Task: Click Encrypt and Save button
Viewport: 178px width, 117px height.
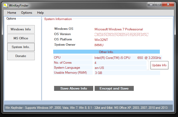Action: 114,88
